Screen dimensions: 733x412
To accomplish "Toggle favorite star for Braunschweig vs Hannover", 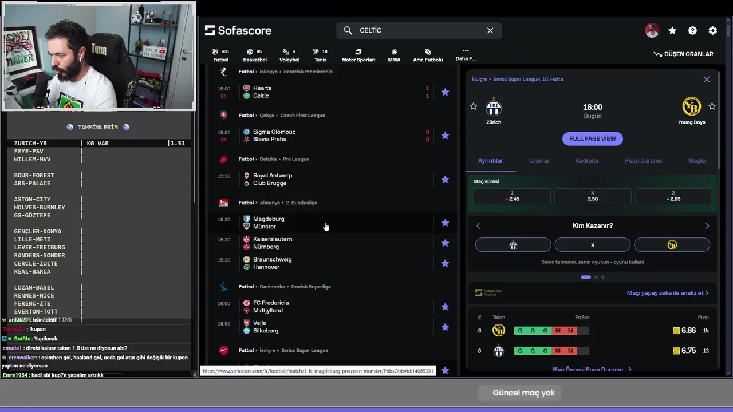I will click(x=445, y=263).
